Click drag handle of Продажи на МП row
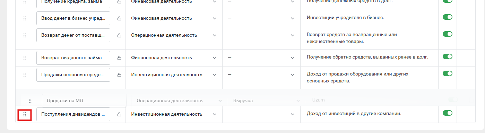Image resolution: width=485 pixels, height=133 pixels. click(30, 101)
